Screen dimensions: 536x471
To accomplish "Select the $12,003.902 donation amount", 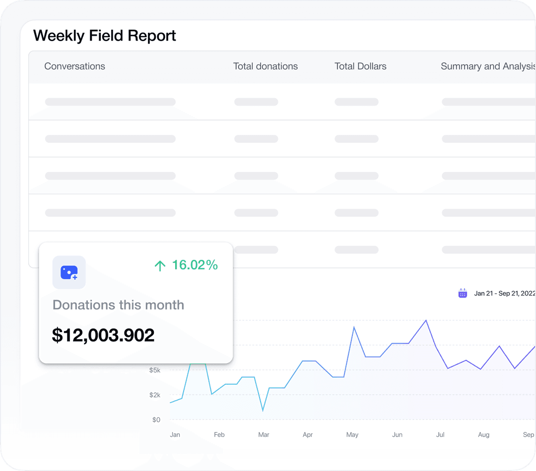I will (x=103, y=336).
